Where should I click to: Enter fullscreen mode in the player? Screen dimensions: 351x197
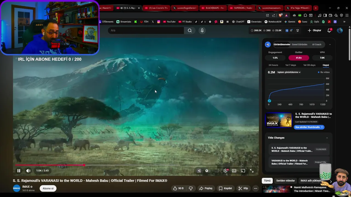(252, 171)
